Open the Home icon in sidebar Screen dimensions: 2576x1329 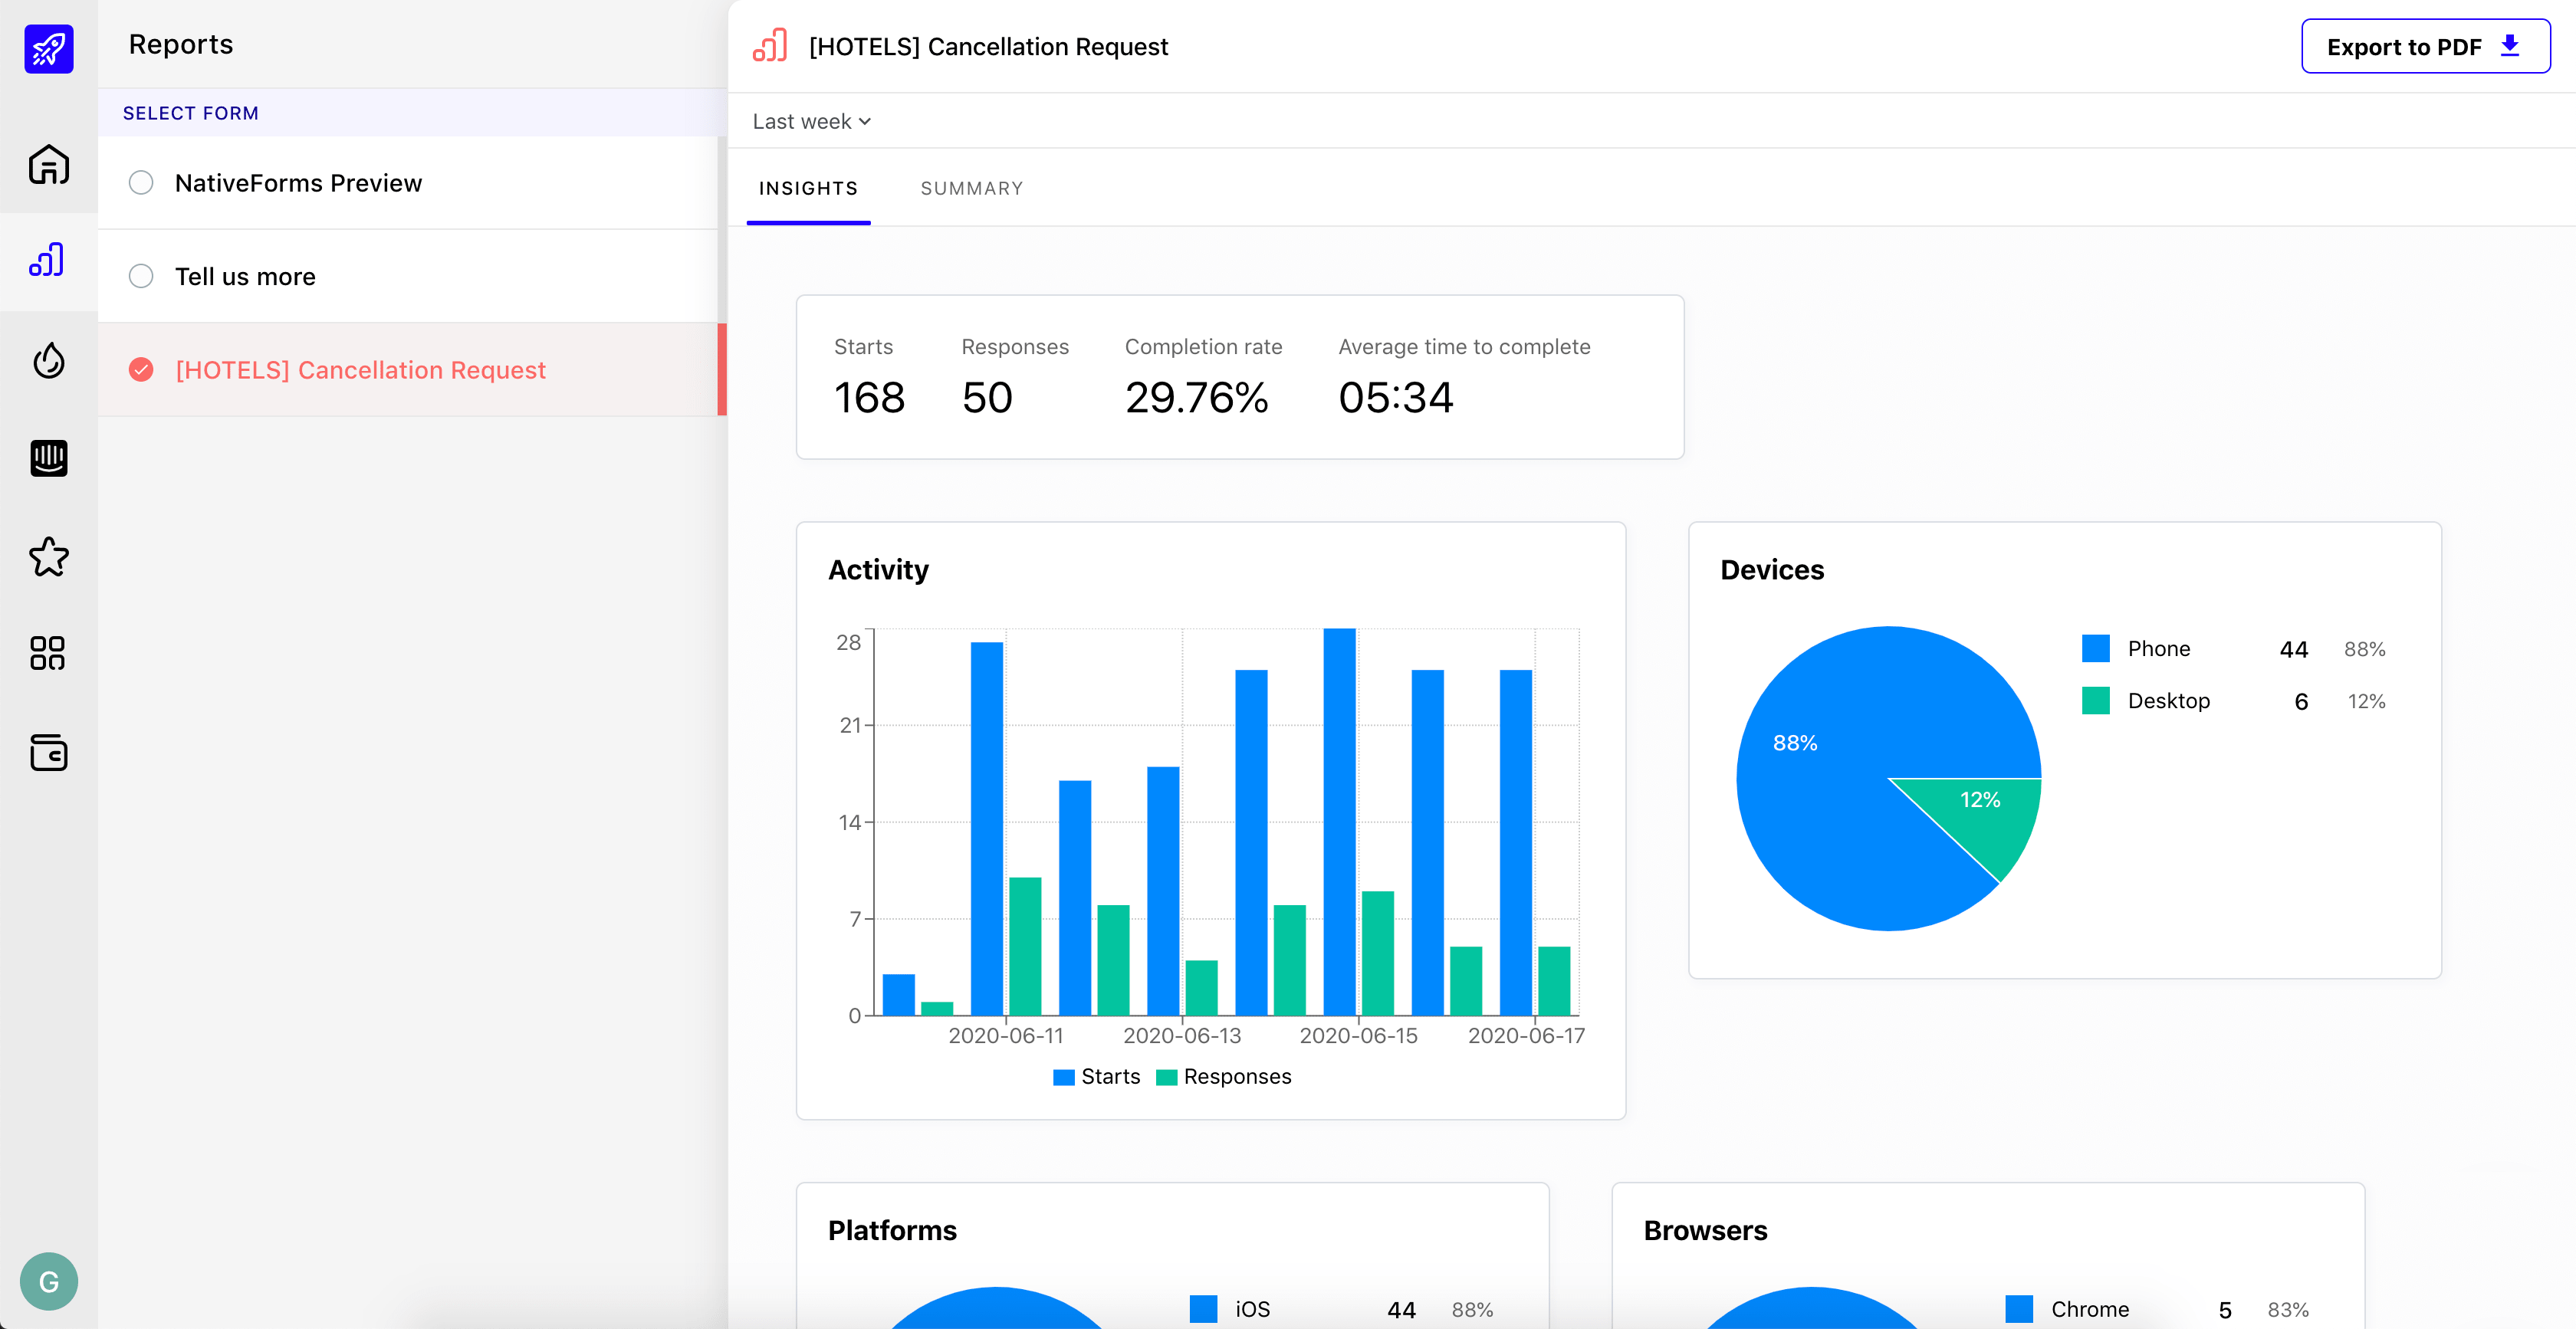tap(48, 165)
